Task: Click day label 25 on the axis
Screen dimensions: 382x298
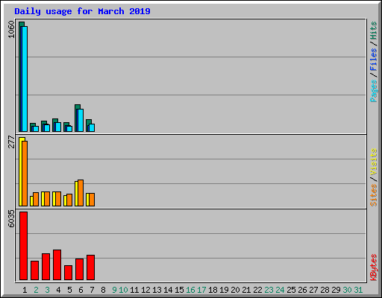Action: click(x=291, y=290)
